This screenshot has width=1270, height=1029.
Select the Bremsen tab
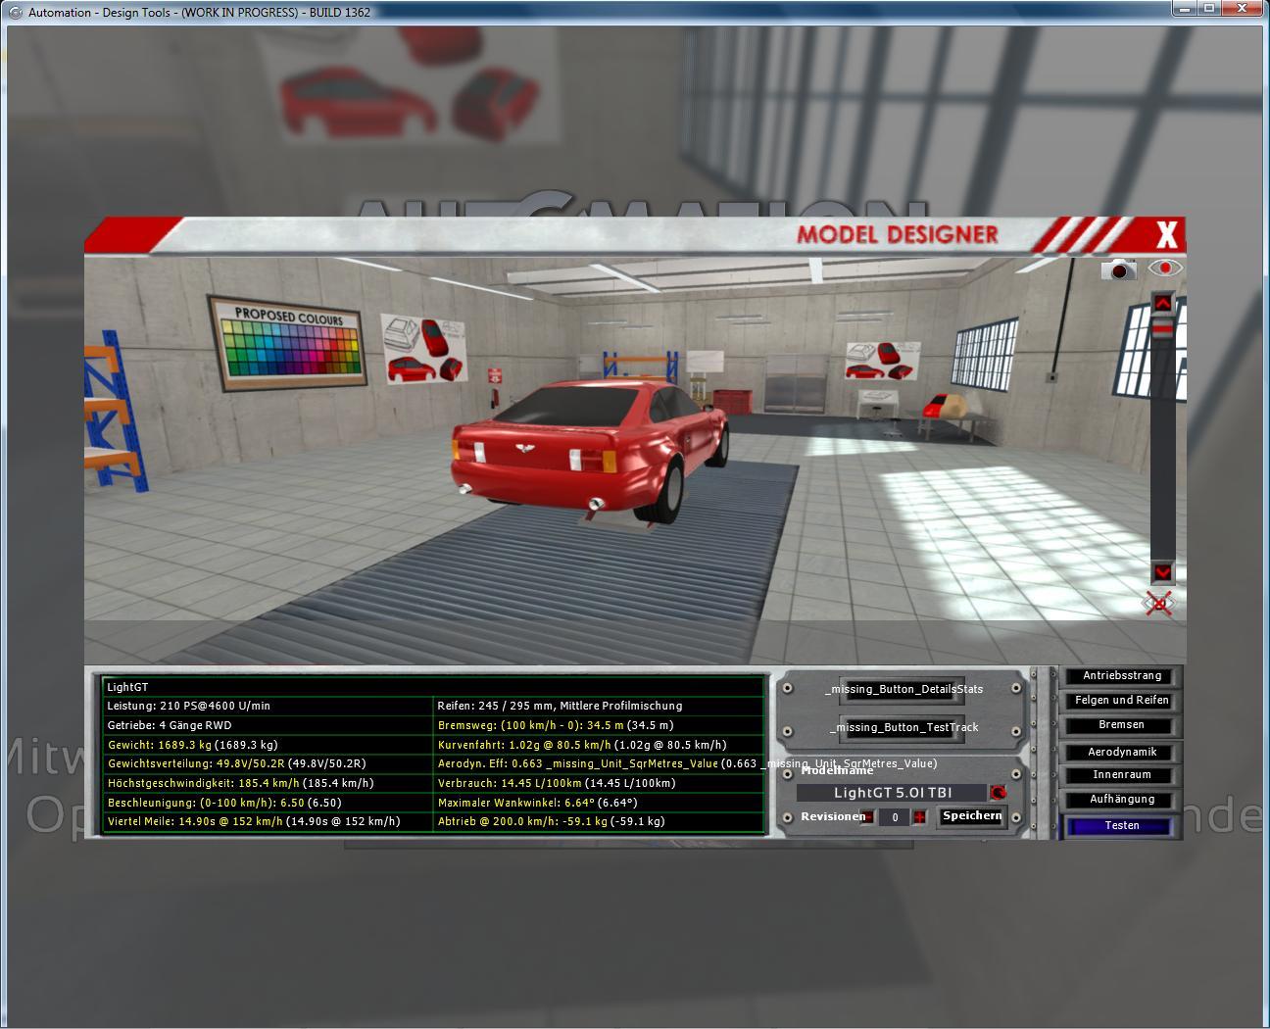click(x=1121, y=725)
